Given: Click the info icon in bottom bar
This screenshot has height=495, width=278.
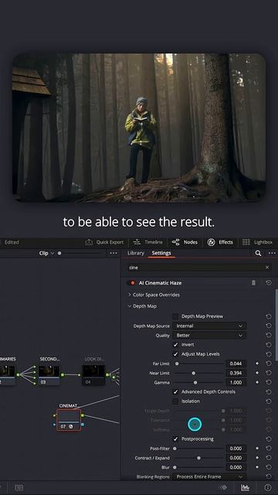Looking at the screenshot, I should (x=268, y=488).
